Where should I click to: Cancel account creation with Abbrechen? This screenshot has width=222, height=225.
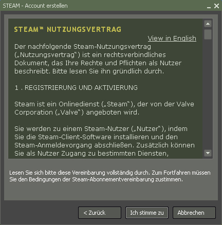pos(194,213)
